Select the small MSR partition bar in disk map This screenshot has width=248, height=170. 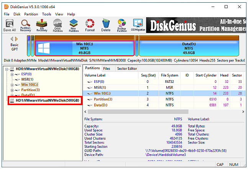point(33,46)
